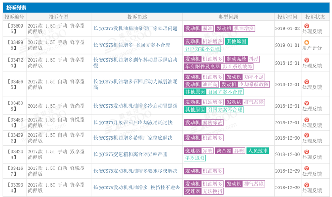Open complaint 长安CS75发动机机油增多要求尽快解决
Screen dimensions: 332x197
click(x=136, y=171)
